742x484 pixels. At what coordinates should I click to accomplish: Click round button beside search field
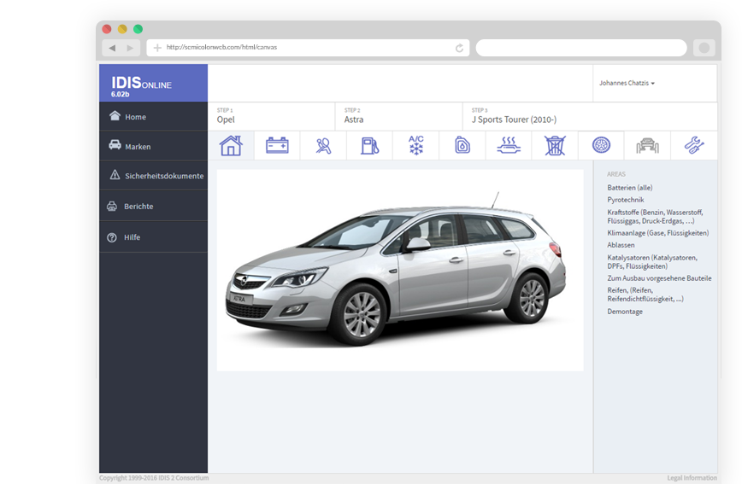(704, 48)
